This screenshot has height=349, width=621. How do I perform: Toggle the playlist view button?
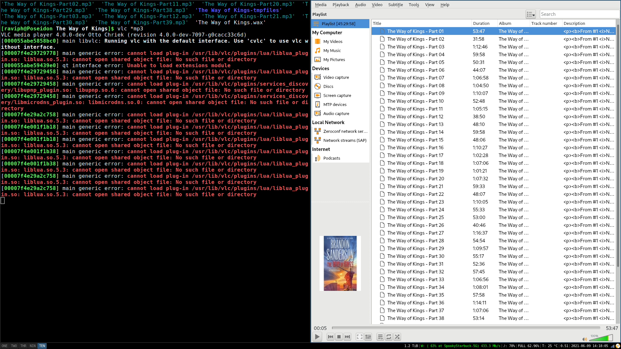[x=380, y=337]
